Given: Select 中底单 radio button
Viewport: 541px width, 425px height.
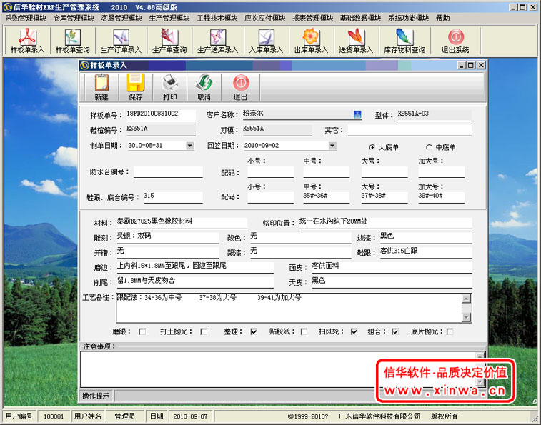Looking at the screenshot, I should (429, 147).
